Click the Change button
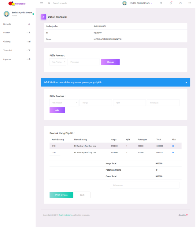Screen dimensions: 196x228 [110, 62]
